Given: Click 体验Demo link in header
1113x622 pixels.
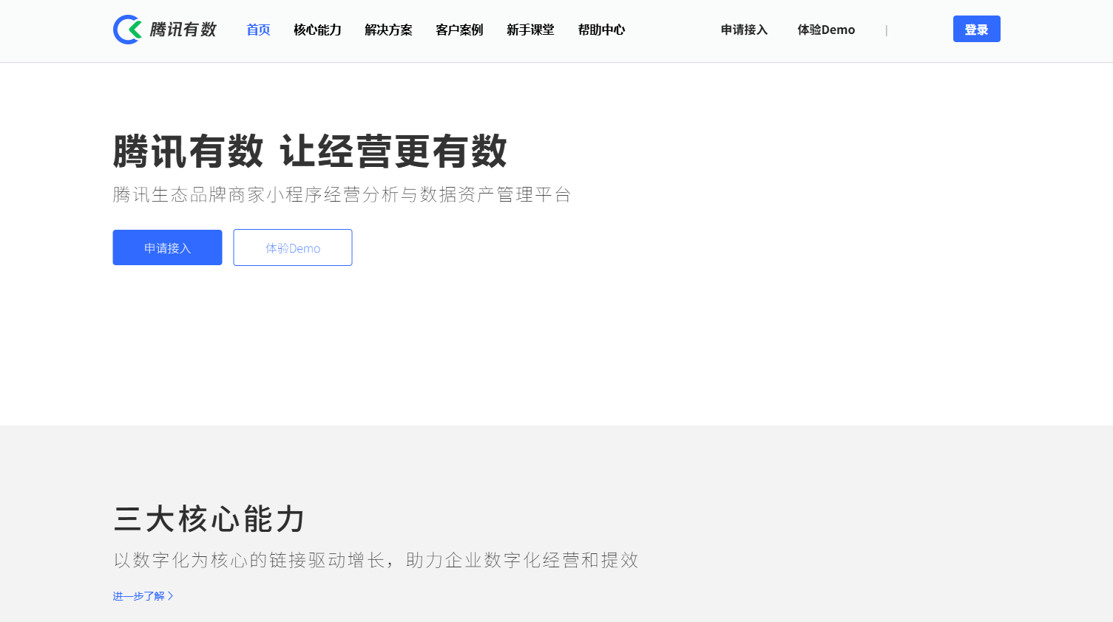Looking at the screenshot, I should 826,30.
